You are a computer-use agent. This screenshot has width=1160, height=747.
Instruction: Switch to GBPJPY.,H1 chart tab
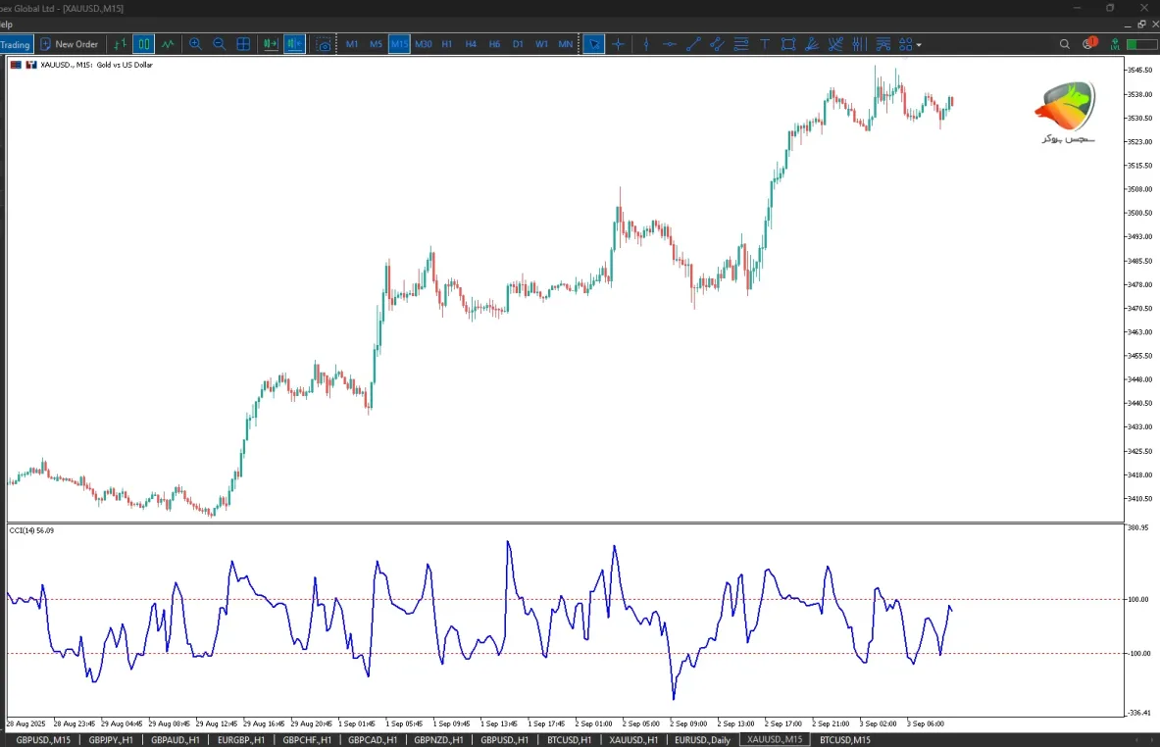click(111, 739)
